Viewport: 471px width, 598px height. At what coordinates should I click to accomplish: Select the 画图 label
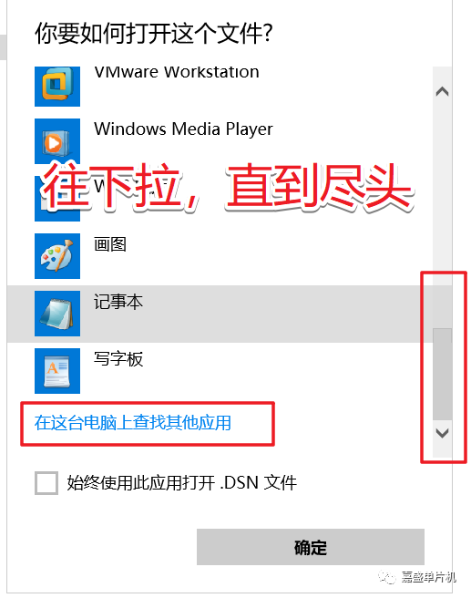(x=110, y=244)
